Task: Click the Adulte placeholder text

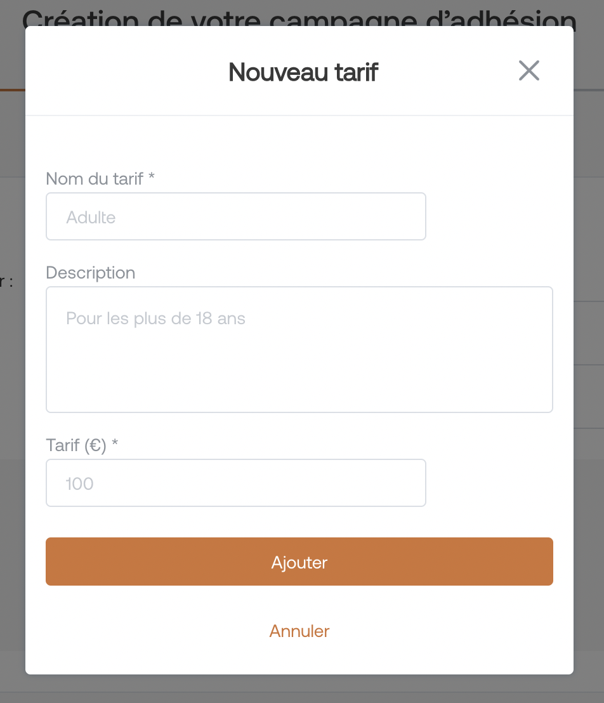Action: click(x=91, y=218)
